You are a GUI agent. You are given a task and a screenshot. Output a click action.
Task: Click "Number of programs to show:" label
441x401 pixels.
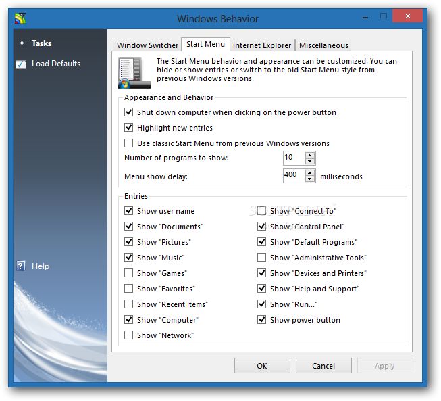177,158
